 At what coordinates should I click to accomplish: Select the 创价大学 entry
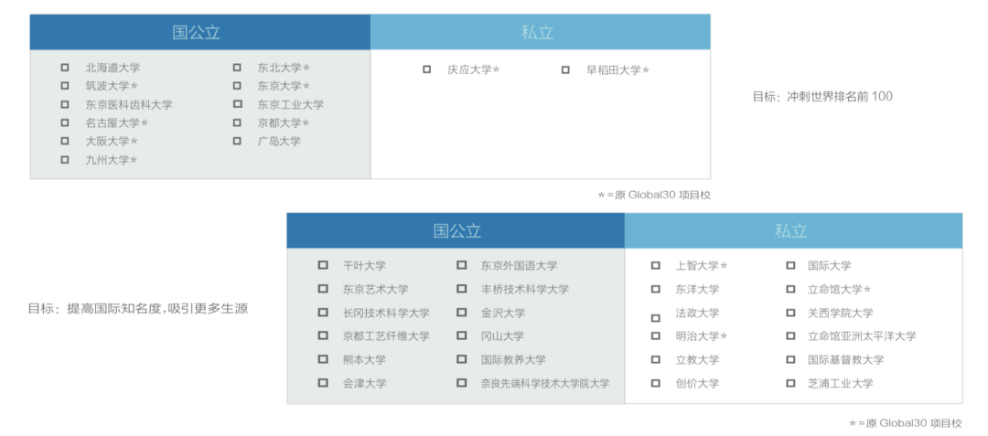[697, 383]
